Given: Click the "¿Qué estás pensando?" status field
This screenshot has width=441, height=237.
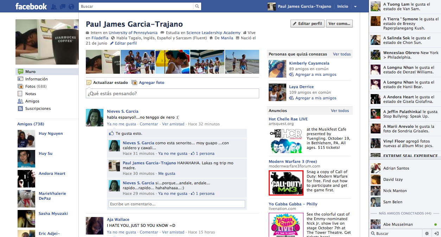Looking at the screenshot, I should (x=172, y=94).
